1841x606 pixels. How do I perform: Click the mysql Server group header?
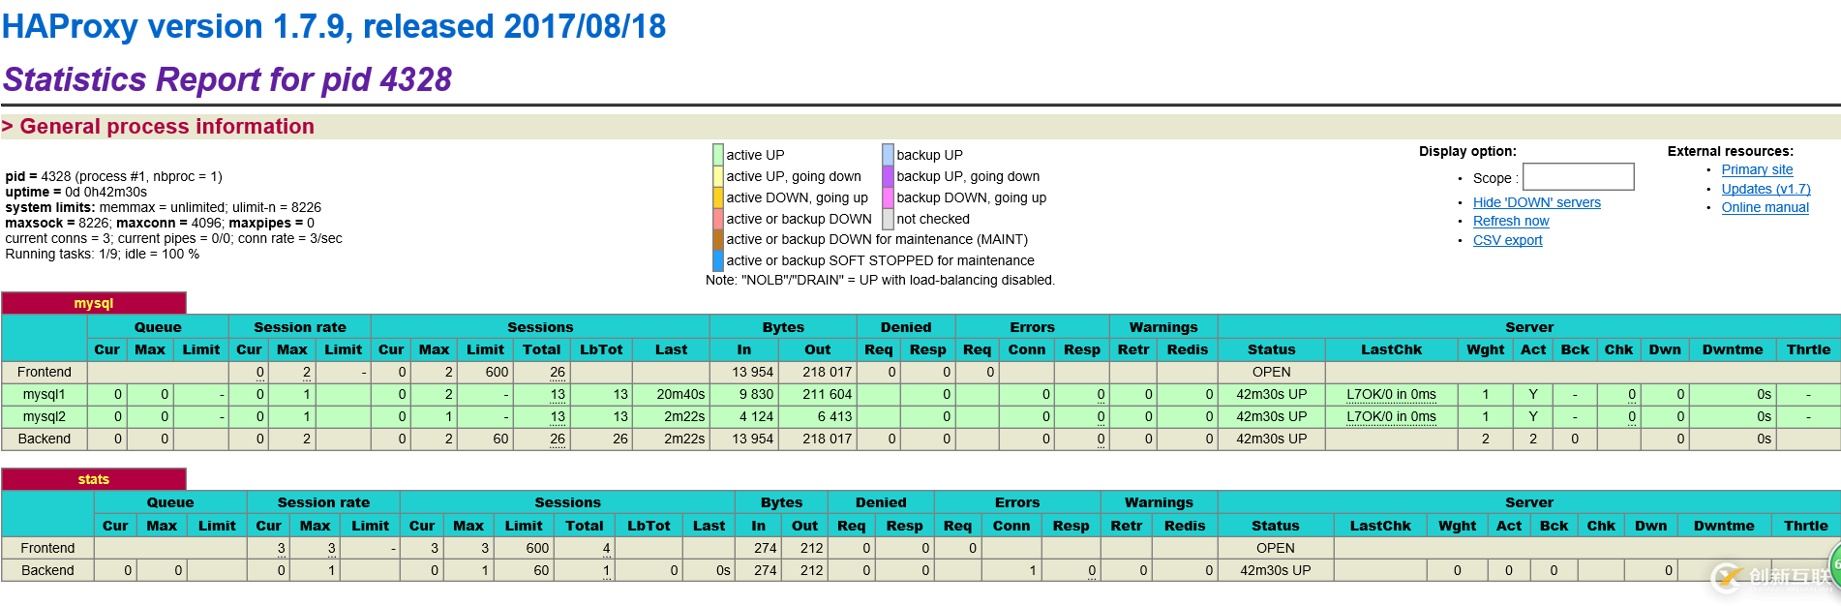(x=1529, y=327)
